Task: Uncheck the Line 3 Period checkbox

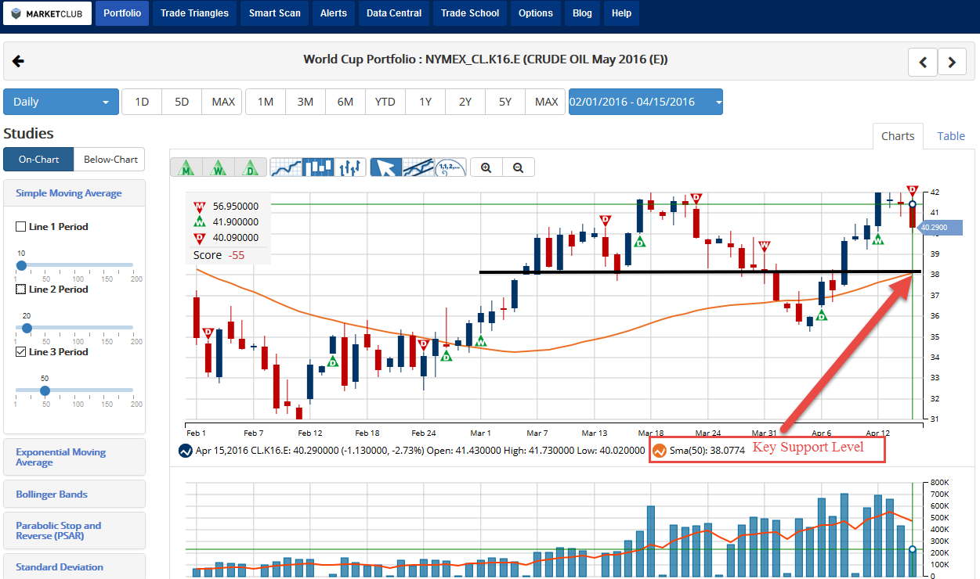Action: [21, 352]
